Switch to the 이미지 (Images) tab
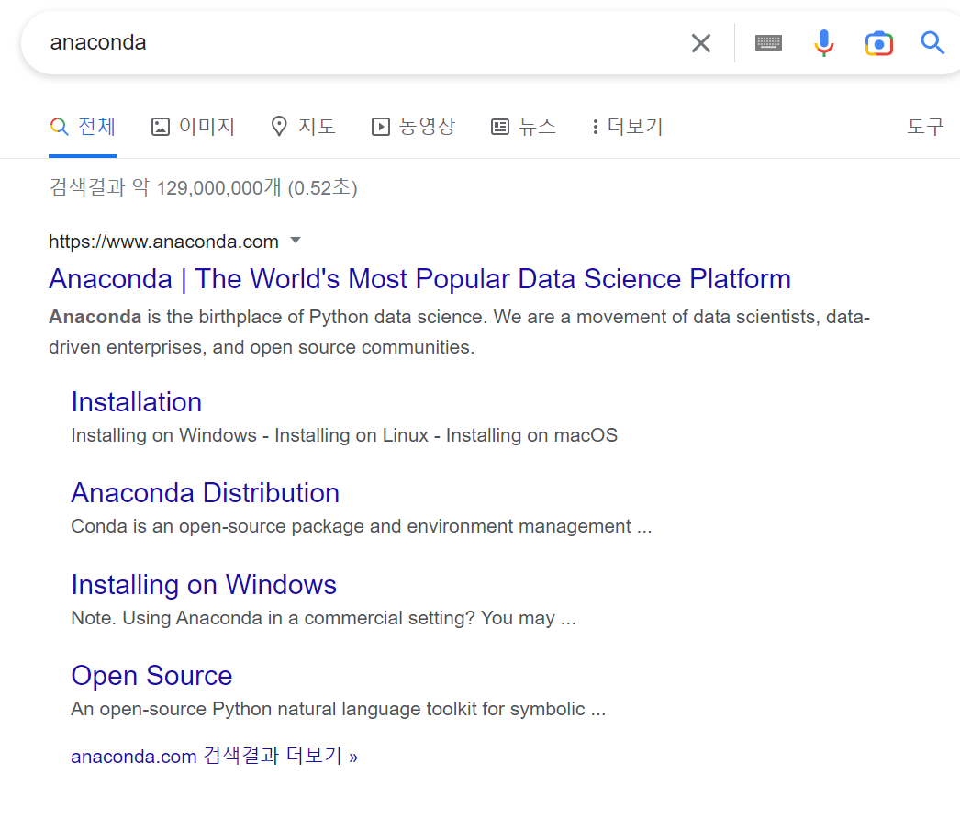 pos(193,127)
